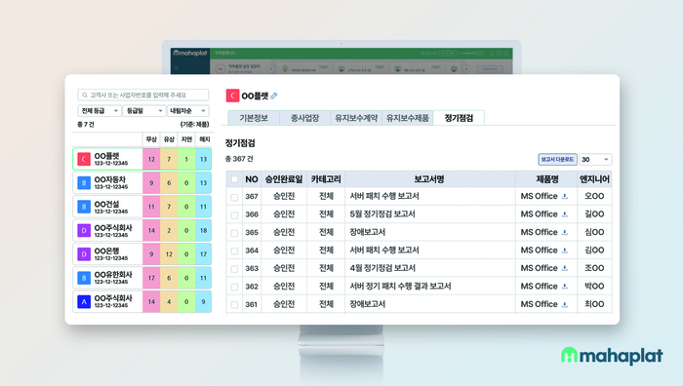Download MS Office file in row 367
683x386 pixels.
565,196
